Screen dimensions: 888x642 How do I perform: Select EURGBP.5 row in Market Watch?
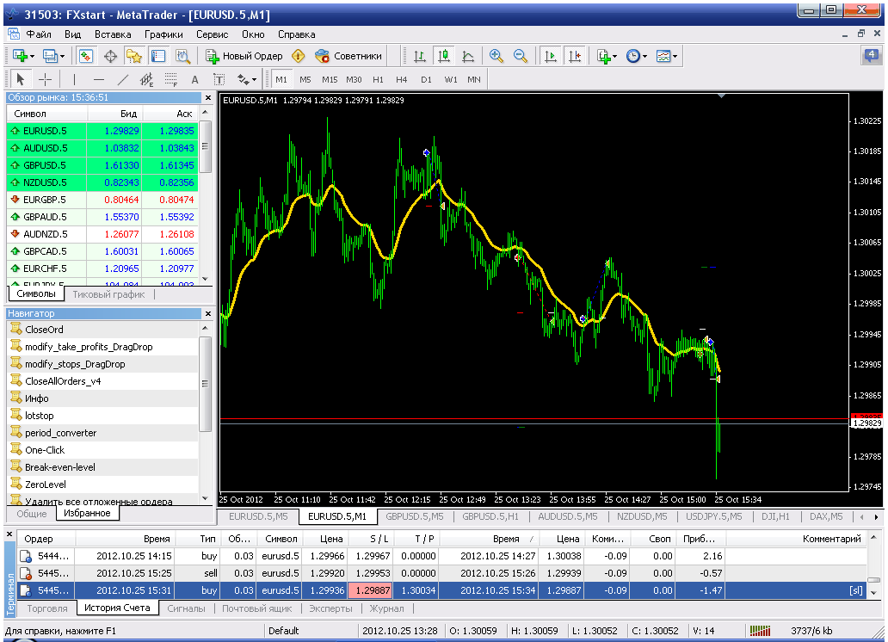(x=102, y=200)
